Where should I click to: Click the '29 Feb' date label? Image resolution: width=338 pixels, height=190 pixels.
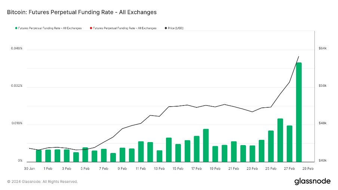click(x=308, y=169)
